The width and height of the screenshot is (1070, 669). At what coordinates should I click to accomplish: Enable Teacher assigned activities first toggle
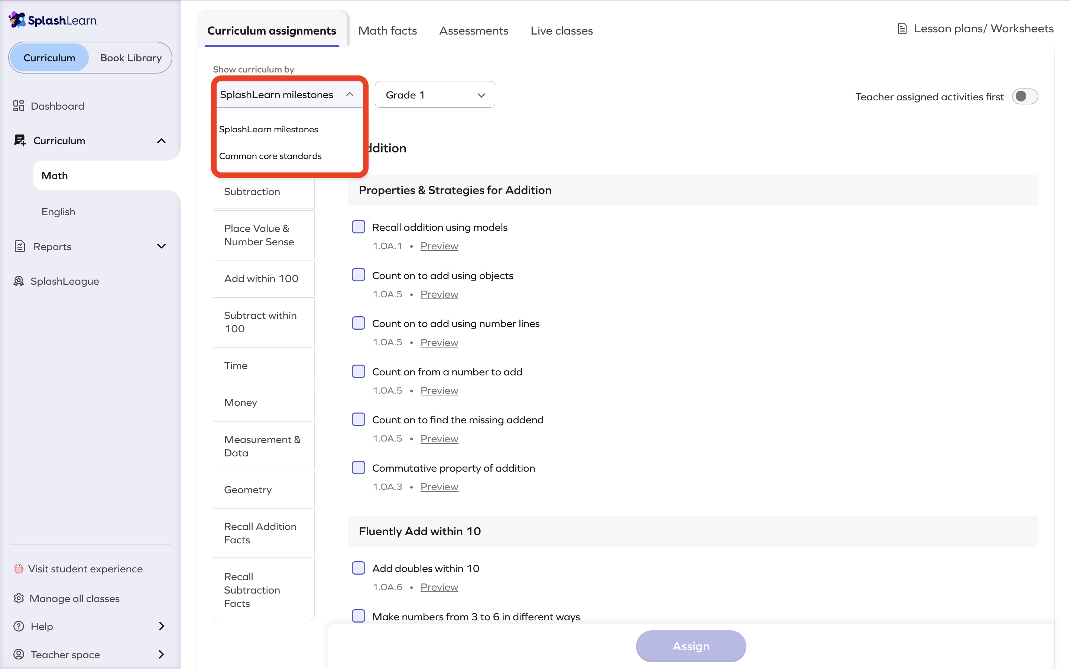tap(1025, 97)
